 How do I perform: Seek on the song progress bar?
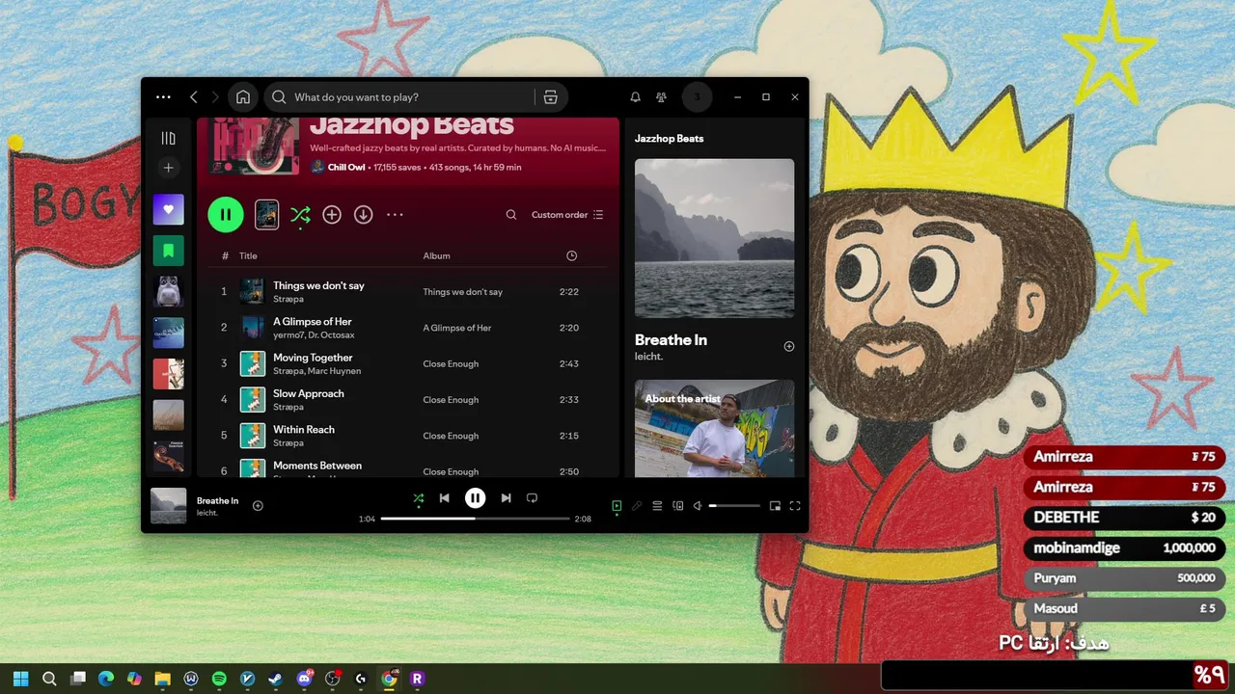point(475,519)
